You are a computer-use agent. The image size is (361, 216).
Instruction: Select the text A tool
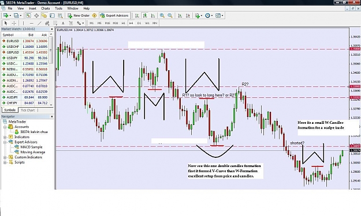tap(63, 23)
